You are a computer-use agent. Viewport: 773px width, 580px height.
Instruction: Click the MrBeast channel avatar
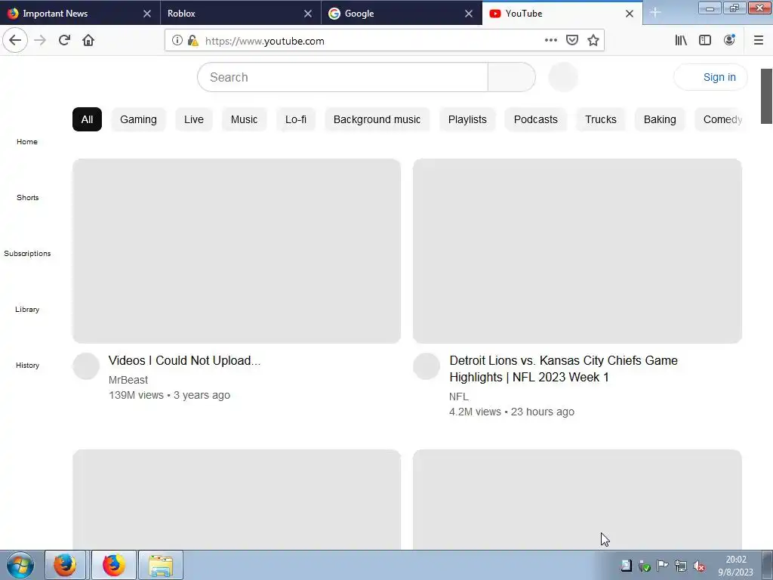(86, 366)
